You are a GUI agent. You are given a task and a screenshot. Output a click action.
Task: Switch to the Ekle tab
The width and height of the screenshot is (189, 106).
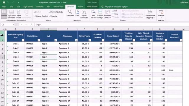tap(18, 7)
